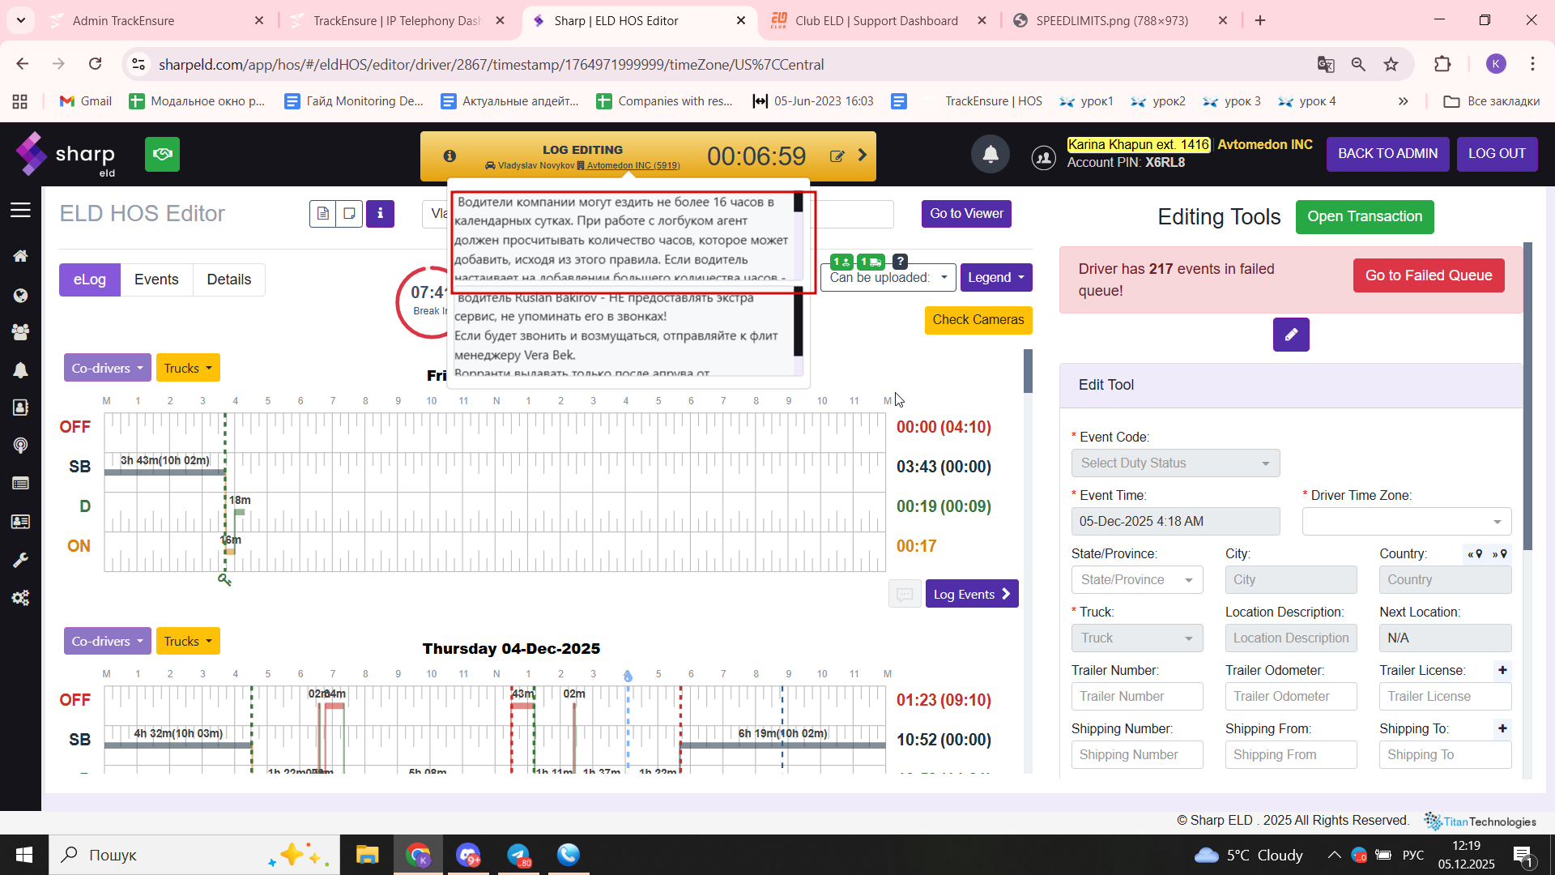Viewport: 1555px width, 875px height.
Task: Click the info icon in LOG EDITING banner
Action: tap(449, 156)
